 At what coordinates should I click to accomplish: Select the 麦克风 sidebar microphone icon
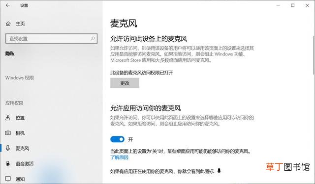pyautogui.click(x=8, y=148)
